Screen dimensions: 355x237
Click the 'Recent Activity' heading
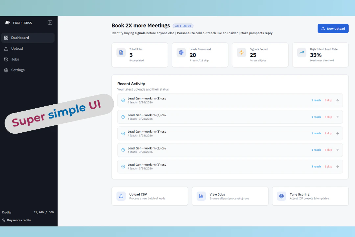point(131,84)
